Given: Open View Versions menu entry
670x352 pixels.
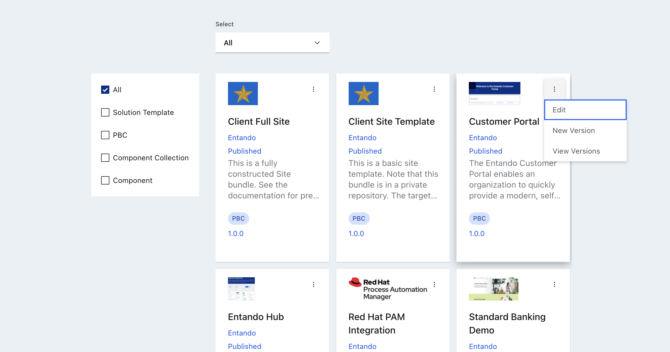Looking at the screenshot, I should [576, 151].
